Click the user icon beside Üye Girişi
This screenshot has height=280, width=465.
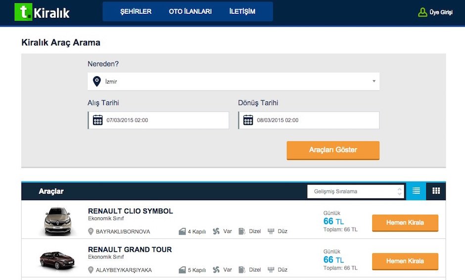tap(422, 12)
